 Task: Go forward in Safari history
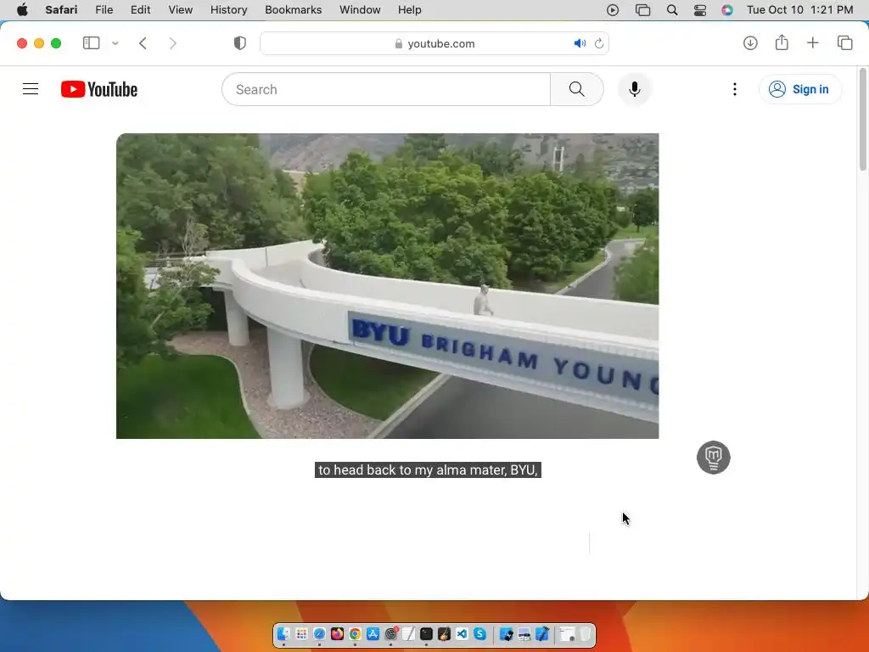click(172, 43)
